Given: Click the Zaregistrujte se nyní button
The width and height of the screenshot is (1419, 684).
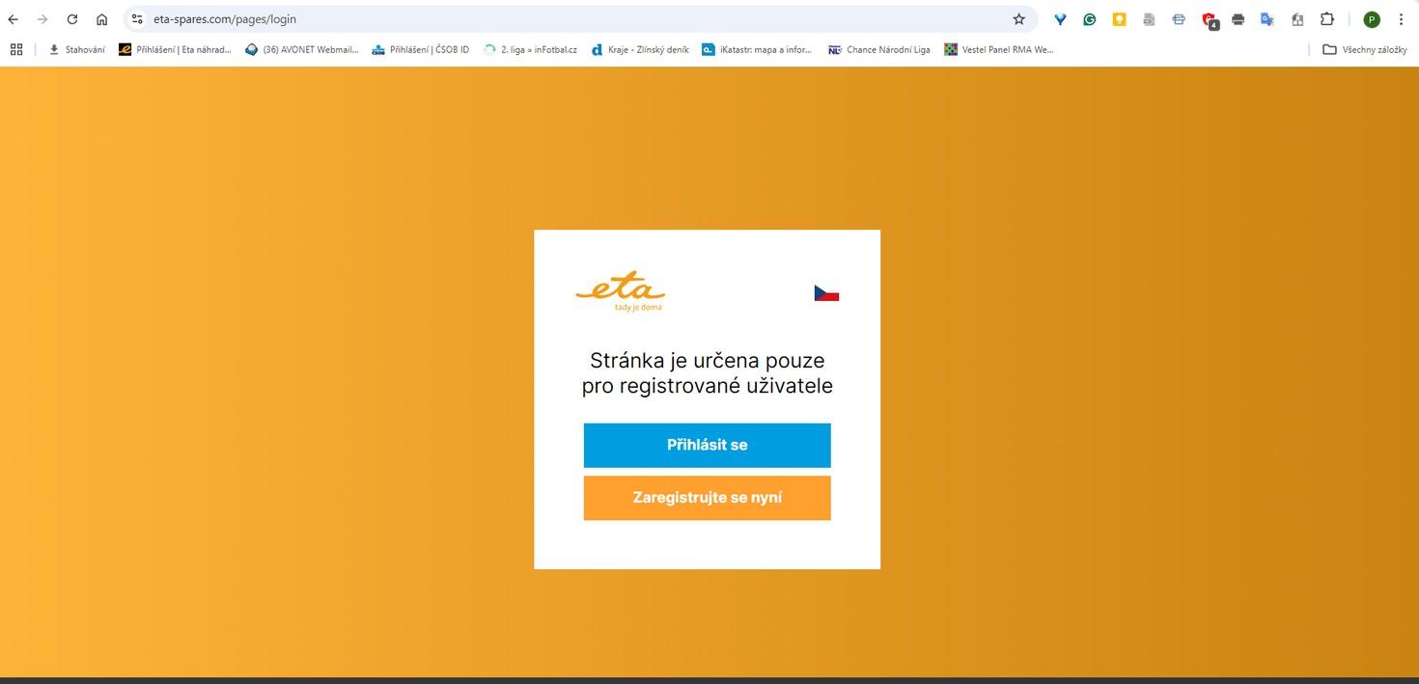Looking at the screenshot, I should [707, 498].
